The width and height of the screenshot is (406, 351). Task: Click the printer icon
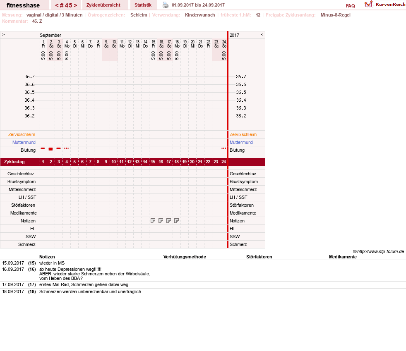166,5
